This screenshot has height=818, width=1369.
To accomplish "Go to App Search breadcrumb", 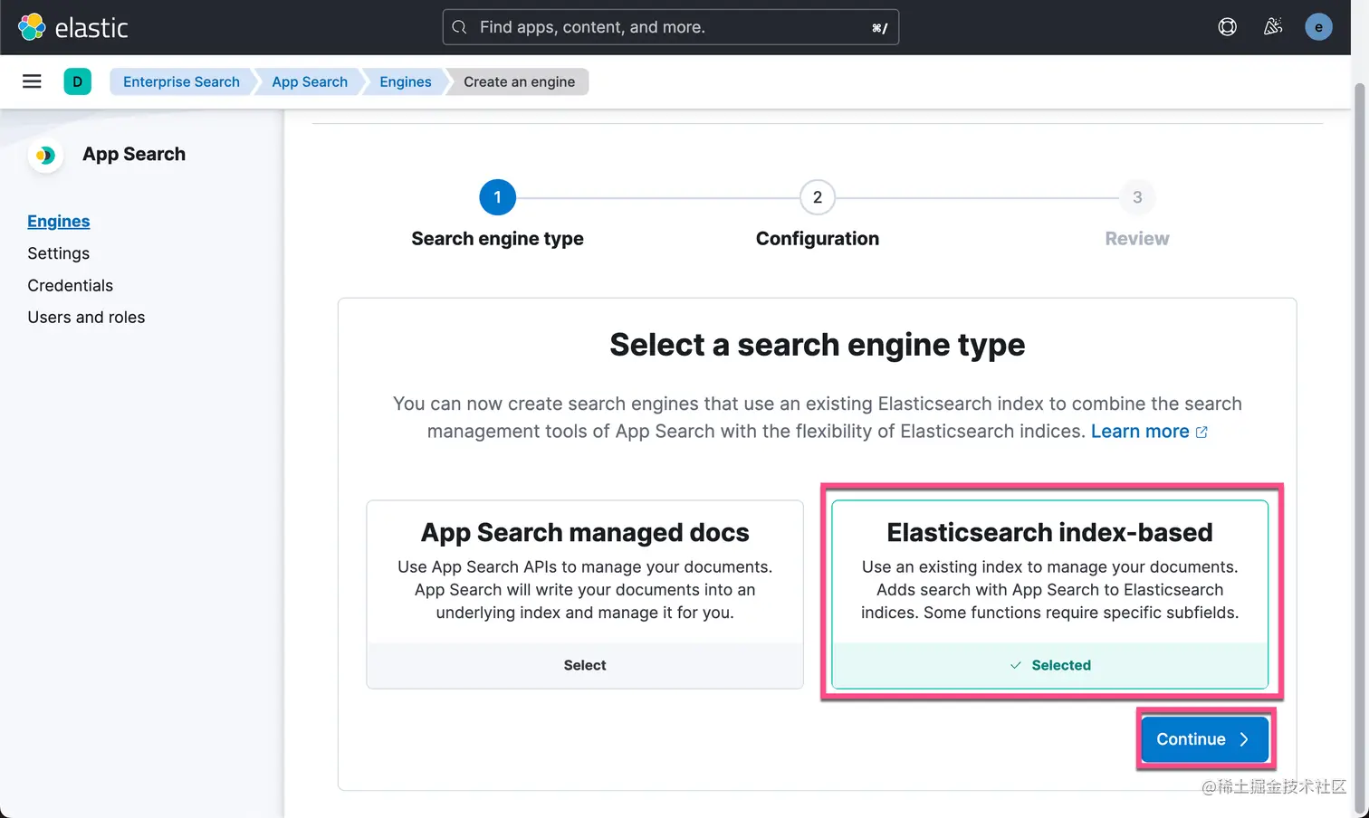I will (310, 81).
